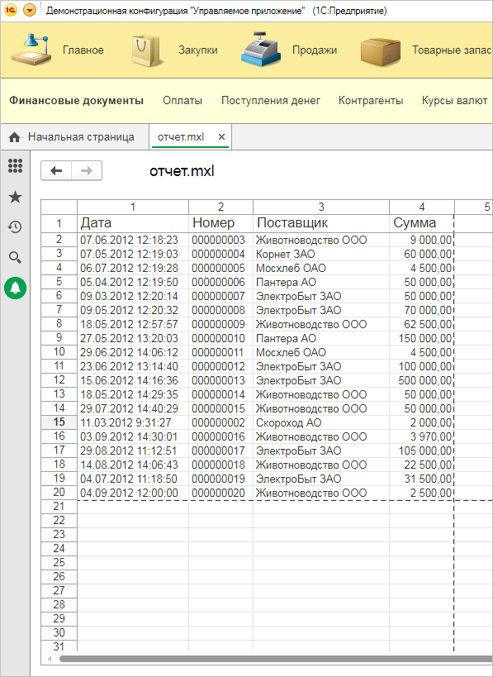Select column 1 header
The width and height of the screenshot is (493, 677).
tap(133, 207)
